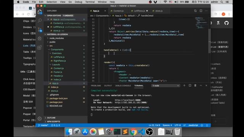Collapse the Components folder
The image size is (244, 137).
pos(57,49)
